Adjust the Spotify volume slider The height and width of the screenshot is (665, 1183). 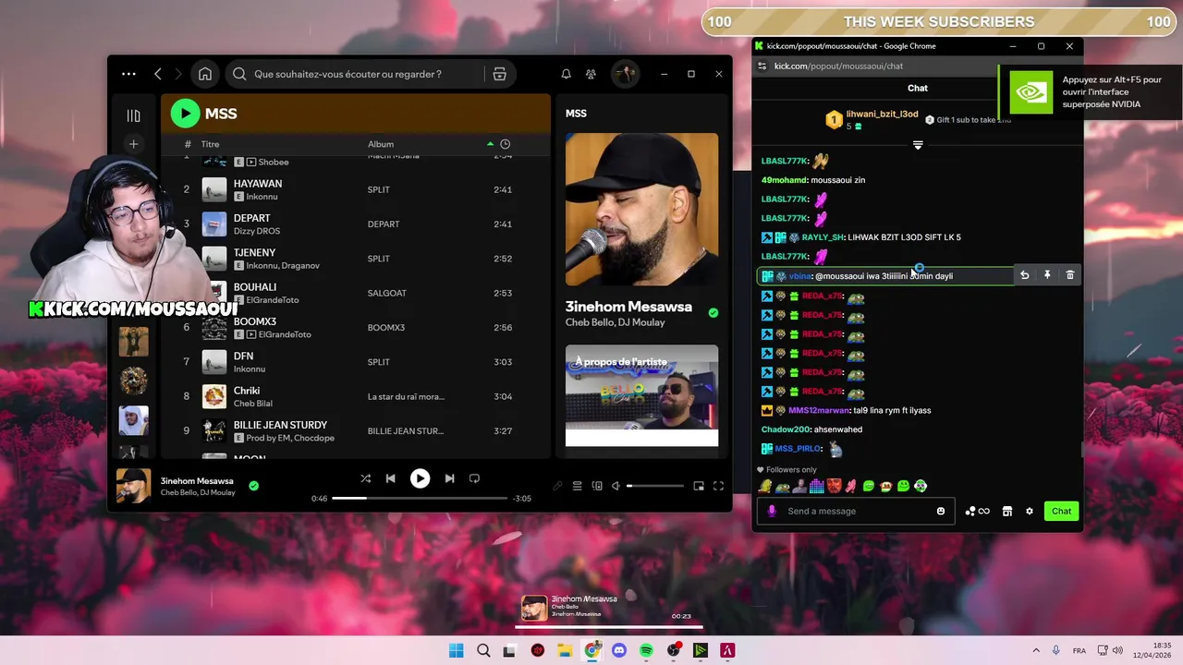[x=656, y=486]
